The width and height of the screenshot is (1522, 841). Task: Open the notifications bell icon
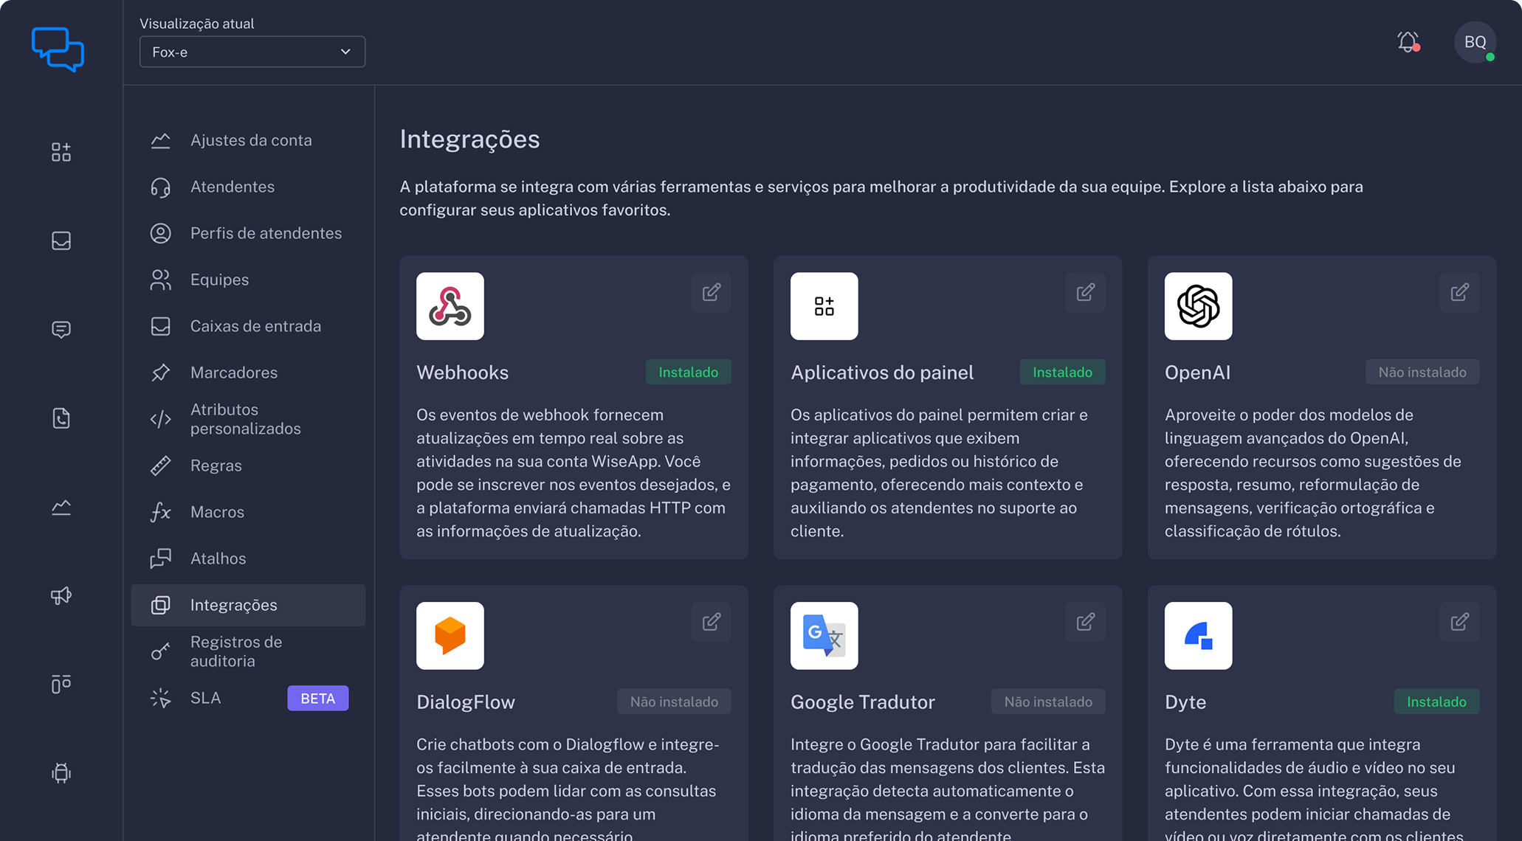1408,42
